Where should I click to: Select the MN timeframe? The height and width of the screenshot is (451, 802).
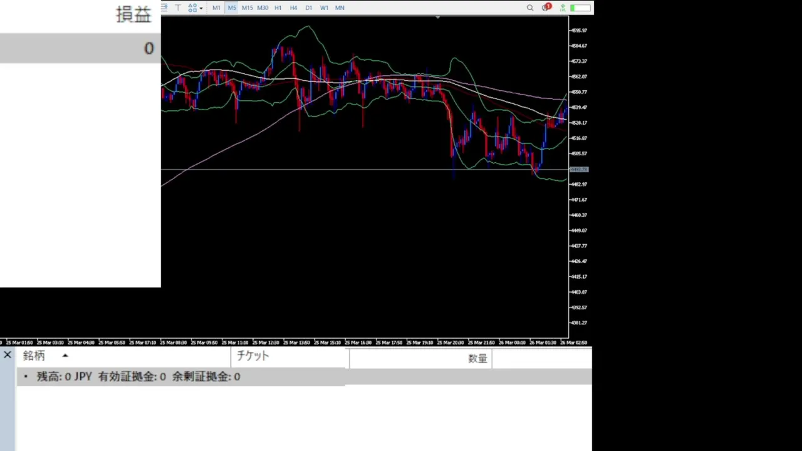340,8
